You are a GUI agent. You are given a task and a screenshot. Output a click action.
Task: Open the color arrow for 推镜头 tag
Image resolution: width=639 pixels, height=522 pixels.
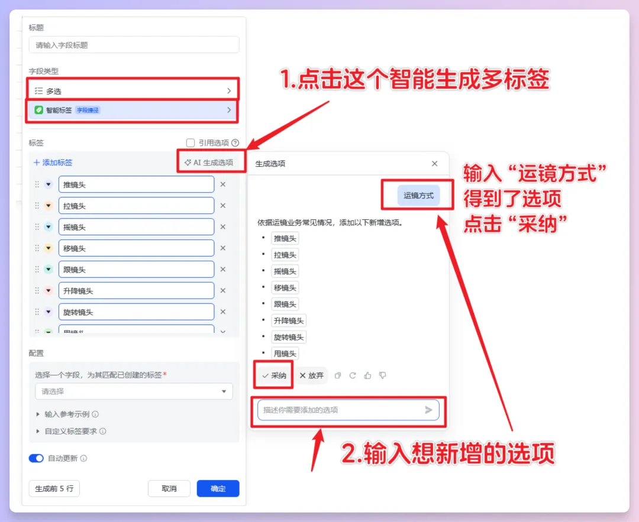(48, 184)
